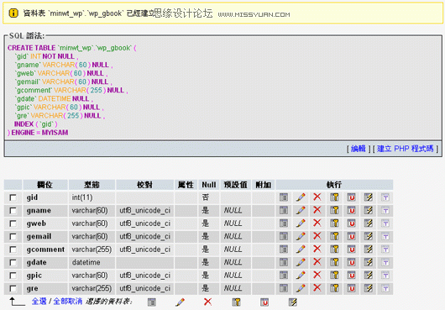This screenshot has height=310, width=445.
Task: Click the gdate field name
Action: (x=36, y=262)
